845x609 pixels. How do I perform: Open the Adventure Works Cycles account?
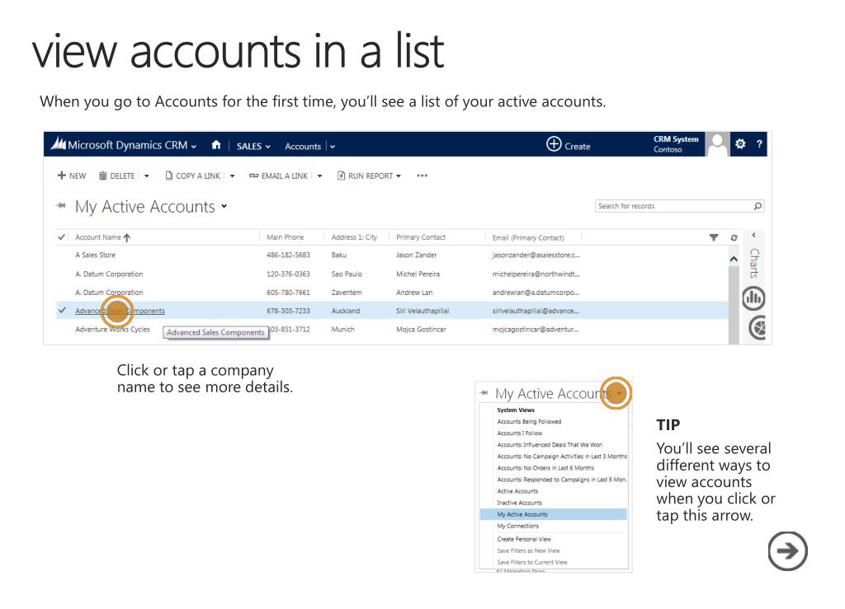coord(112,330)
